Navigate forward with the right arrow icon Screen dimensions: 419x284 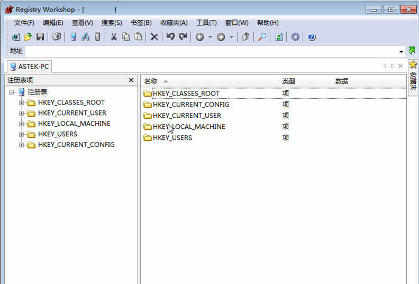click(221, 37)
